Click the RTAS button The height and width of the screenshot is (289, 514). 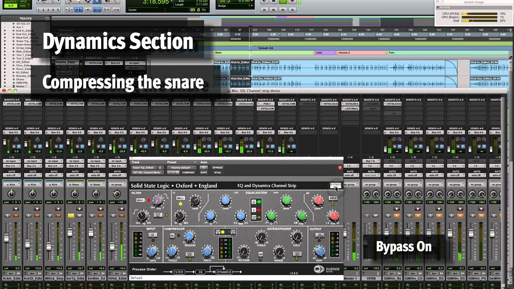click(x=217, y=173)
